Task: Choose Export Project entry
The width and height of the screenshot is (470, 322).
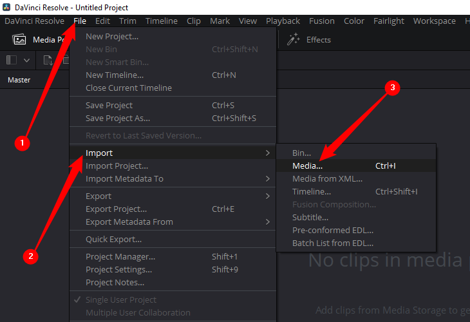Action: tap(173, 209)
